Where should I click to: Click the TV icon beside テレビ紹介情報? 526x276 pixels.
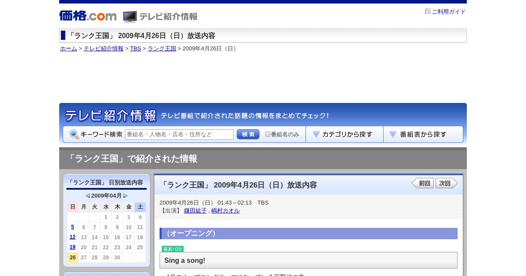pyautogui.click(x=130, y=17)
